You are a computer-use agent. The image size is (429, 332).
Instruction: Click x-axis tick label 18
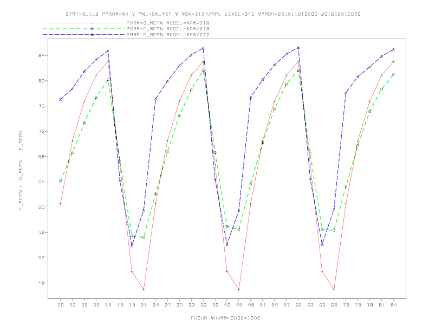click(x=132, y=305)
